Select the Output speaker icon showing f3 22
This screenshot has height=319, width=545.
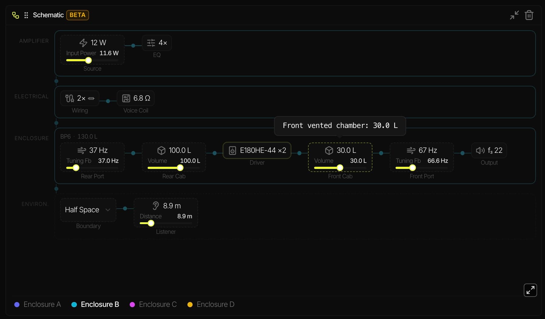coord(480,150)
